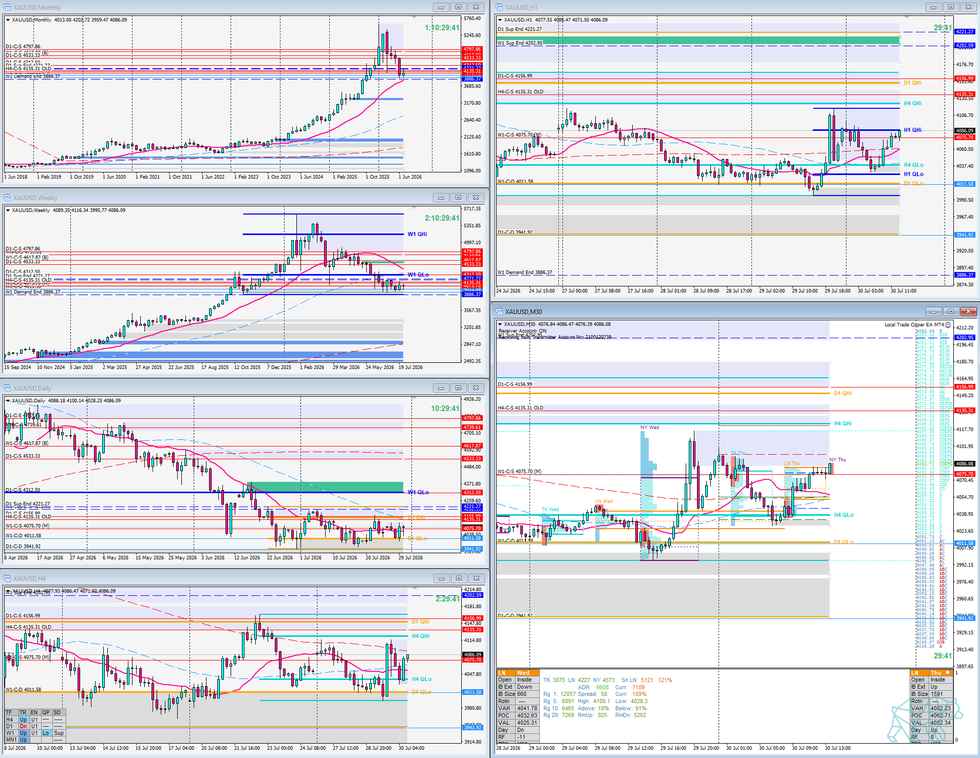Minimize the XAUUSD,Monthly chart window
Viewport: 980px width, 758px height.
click(x=441, y=7)
